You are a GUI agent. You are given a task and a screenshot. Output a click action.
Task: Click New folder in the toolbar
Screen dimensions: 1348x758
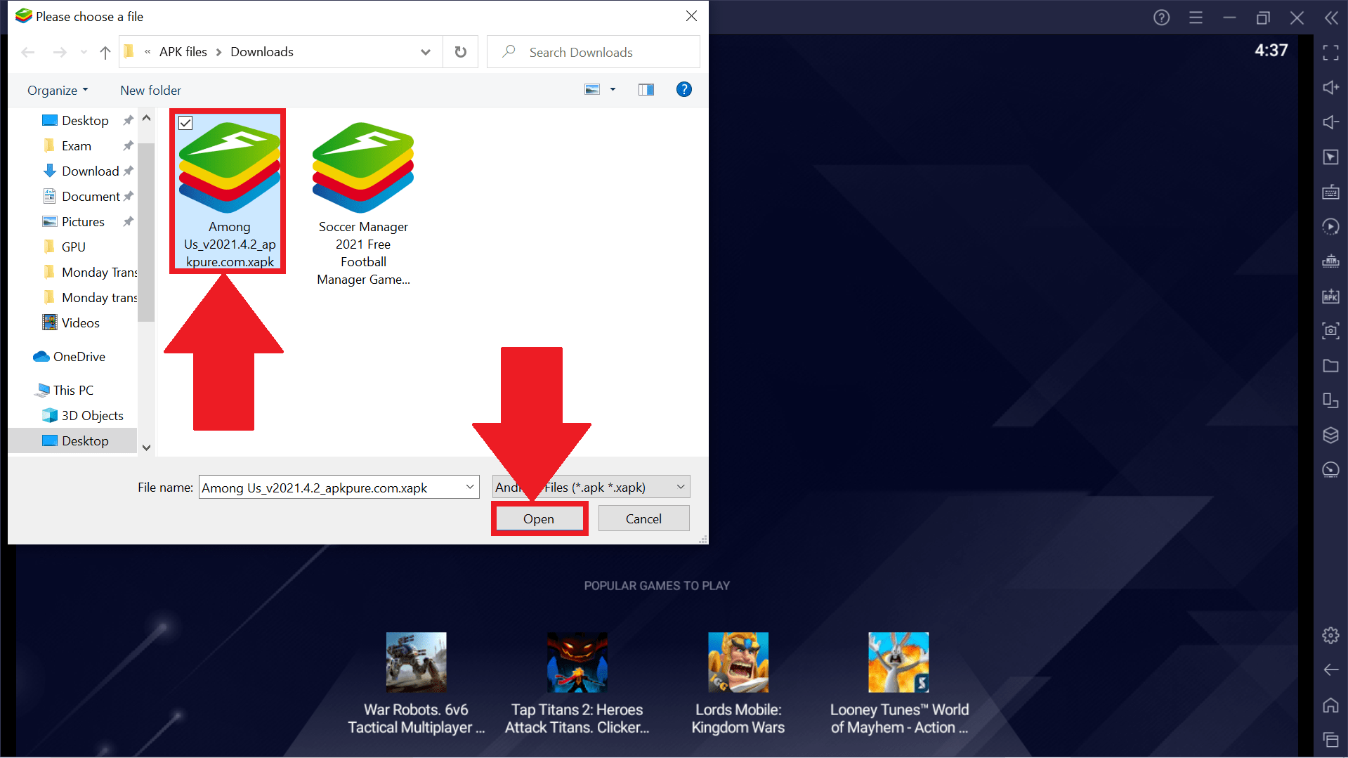point(150,91)
